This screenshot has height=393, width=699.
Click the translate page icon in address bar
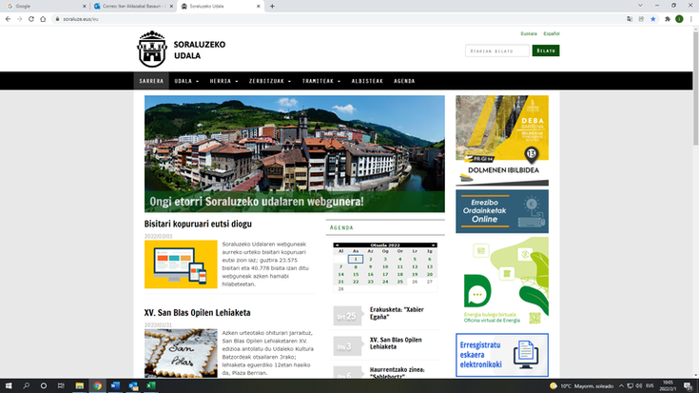point(630,19)
